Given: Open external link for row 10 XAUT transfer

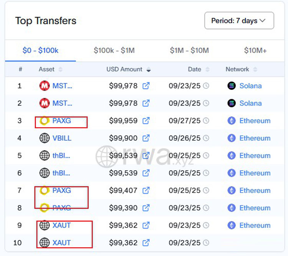Looking at the screenshot, I should (146, 243).
